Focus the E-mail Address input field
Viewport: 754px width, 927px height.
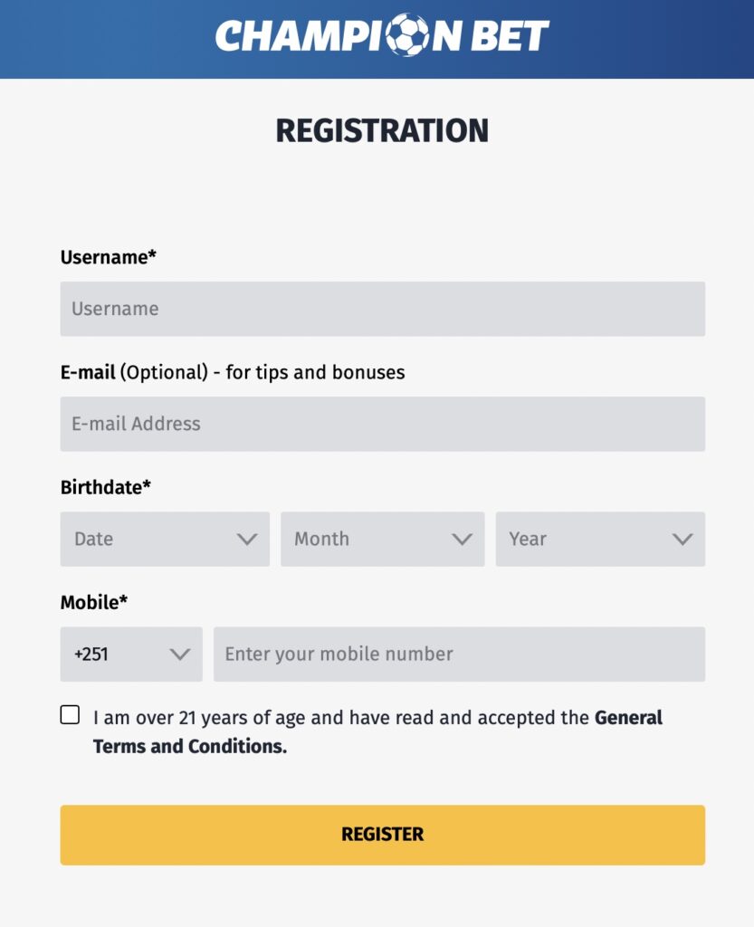383,424
